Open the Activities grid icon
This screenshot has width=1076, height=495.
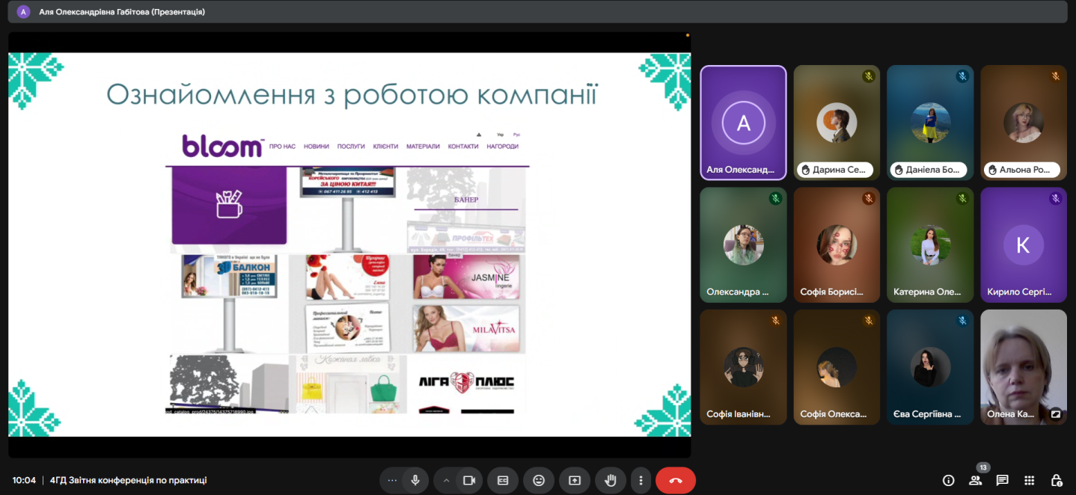tap(1029, 480)
